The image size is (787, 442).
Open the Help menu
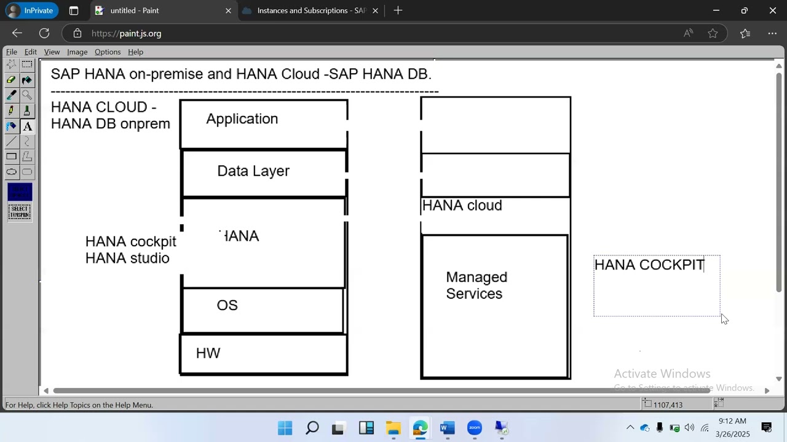pyautogui.click(x=135, y=52)
